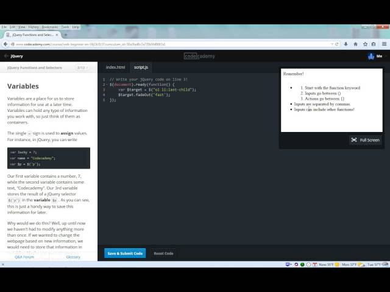Click the browser back arrow button
The height and width of the screenshot is (292, 390).
tap(5, 44)
